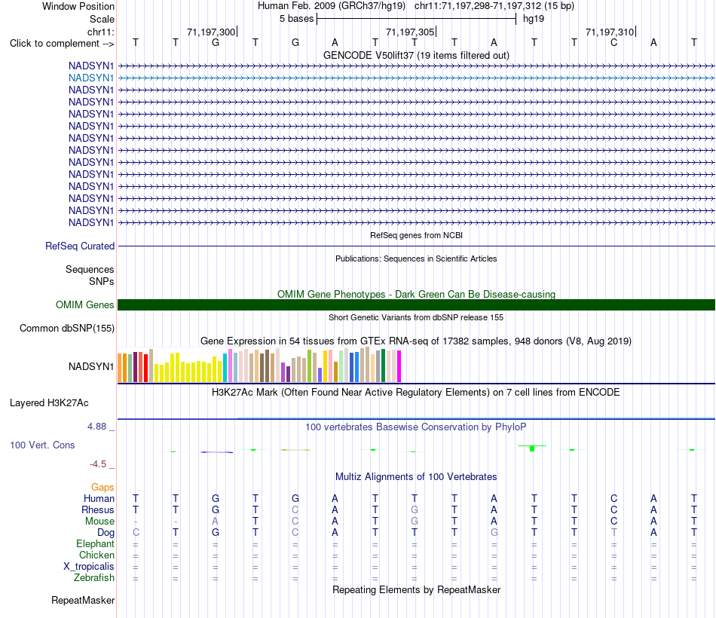Click the PhyloP -4.5 lower limit value

click(98, 464)
